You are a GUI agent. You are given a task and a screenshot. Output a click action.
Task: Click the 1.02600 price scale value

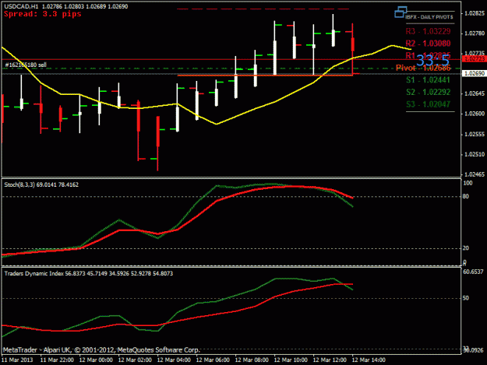[475, 114]
